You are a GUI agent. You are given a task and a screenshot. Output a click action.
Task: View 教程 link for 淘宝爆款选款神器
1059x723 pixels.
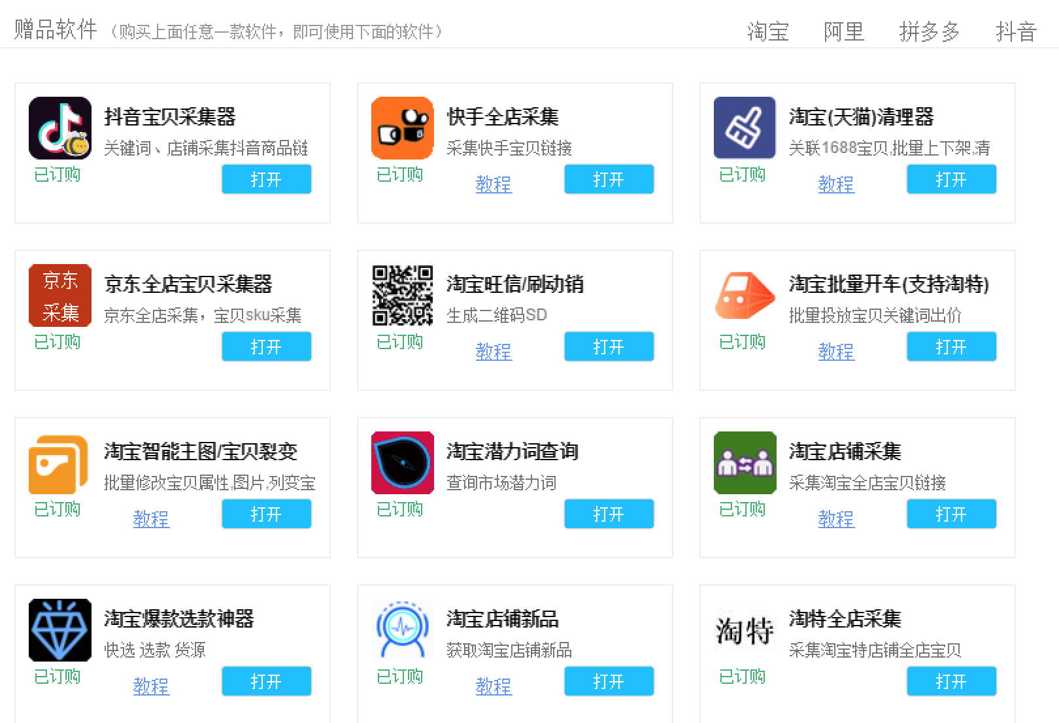[151, 686]
